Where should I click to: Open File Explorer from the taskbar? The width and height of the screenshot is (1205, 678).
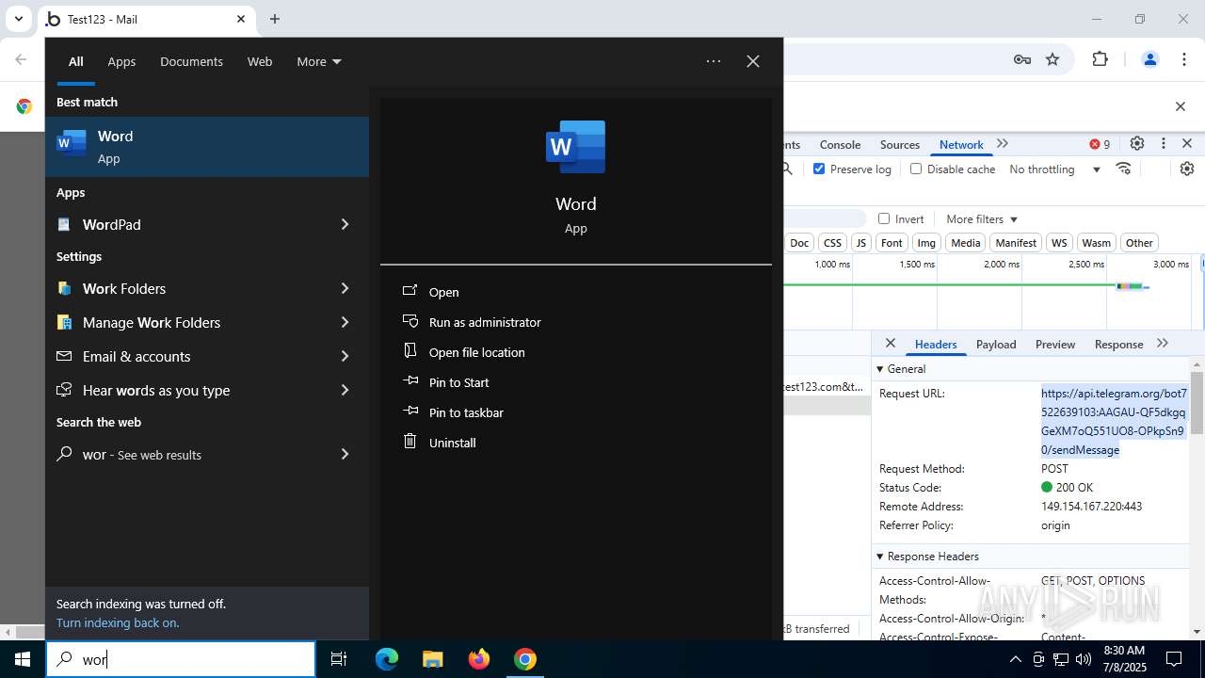(x=432, y=659)
